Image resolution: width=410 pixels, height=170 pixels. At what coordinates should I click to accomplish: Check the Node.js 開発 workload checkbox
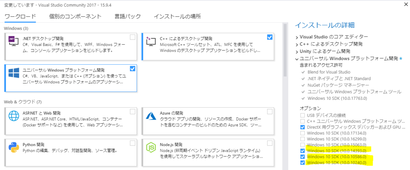click(x=269, y=143)
